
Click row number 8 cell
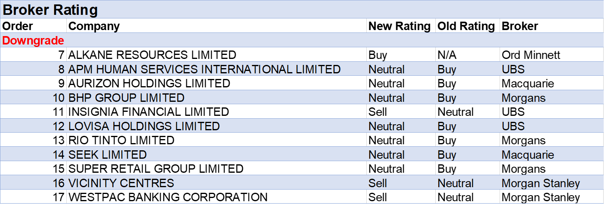point(61,69)
